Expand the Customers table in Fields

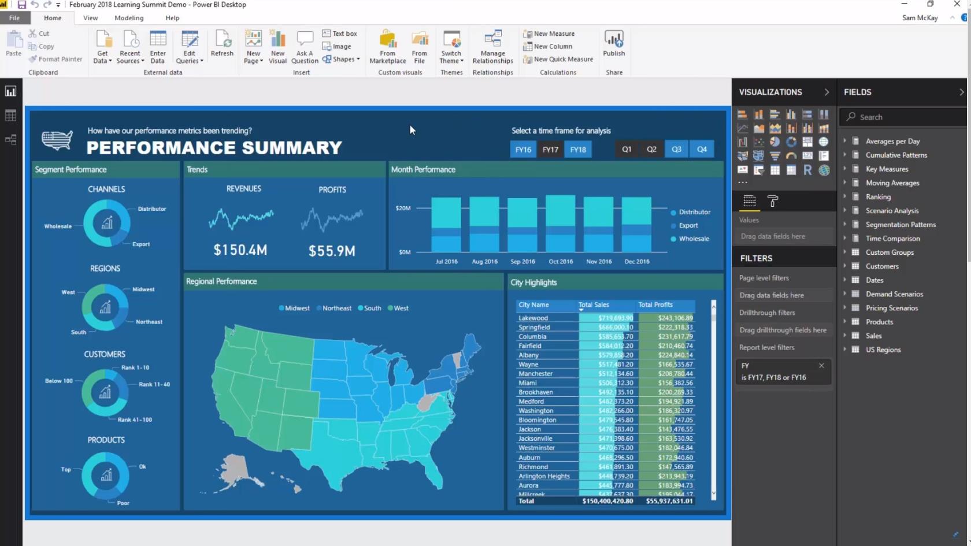tap(844, 266)
